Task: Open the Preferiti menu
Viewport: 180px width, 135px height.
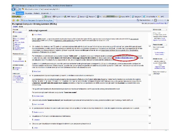Action: [36, 13]
